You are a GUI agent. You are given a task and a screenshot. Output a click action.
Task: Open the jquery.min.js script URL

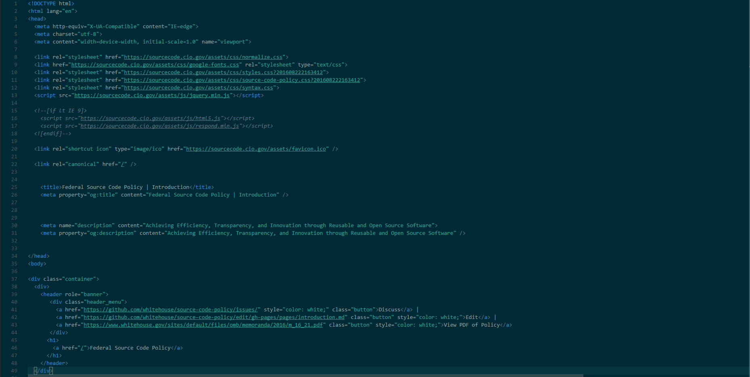(152, 95)
